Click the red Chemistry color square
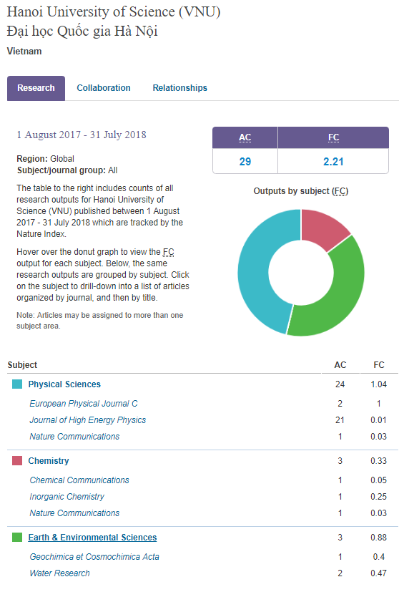404x592 pixels. coord(17,460)
